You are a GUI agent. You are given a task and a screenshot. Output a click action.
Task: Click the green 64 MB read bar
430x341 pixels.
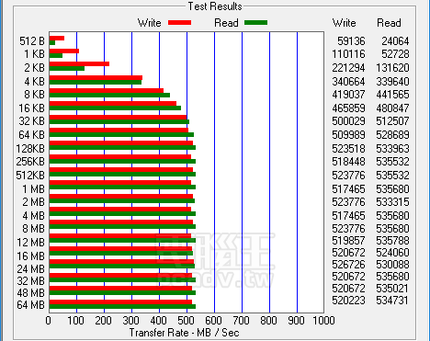[122, 307]
